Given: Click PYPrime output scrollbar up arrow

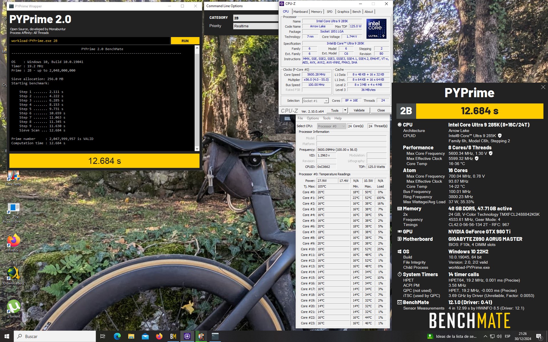Looking at the screenshot, I should click(x=197, y=48).
